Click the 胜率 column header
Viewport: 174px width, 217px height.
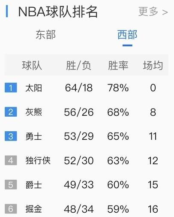coord(118,66)
